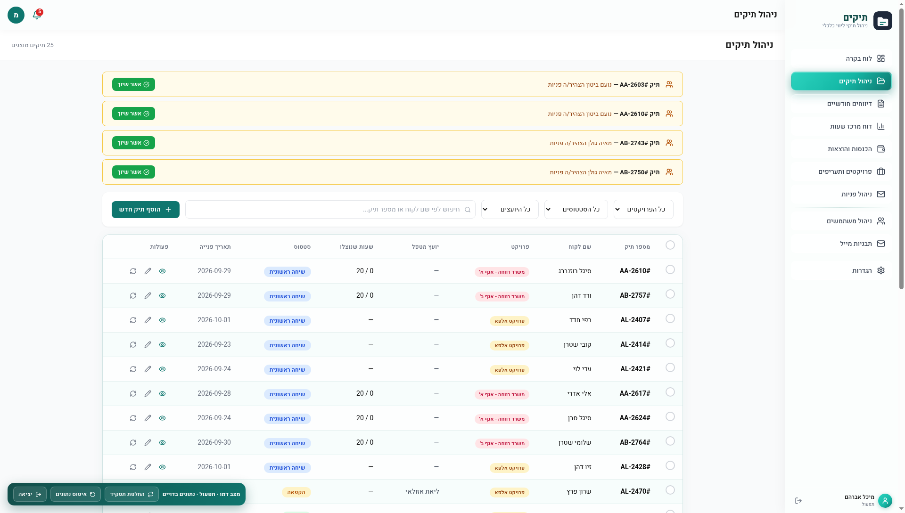
Task: Click refresh icon for case AL-2428
Action: point(133,467)
